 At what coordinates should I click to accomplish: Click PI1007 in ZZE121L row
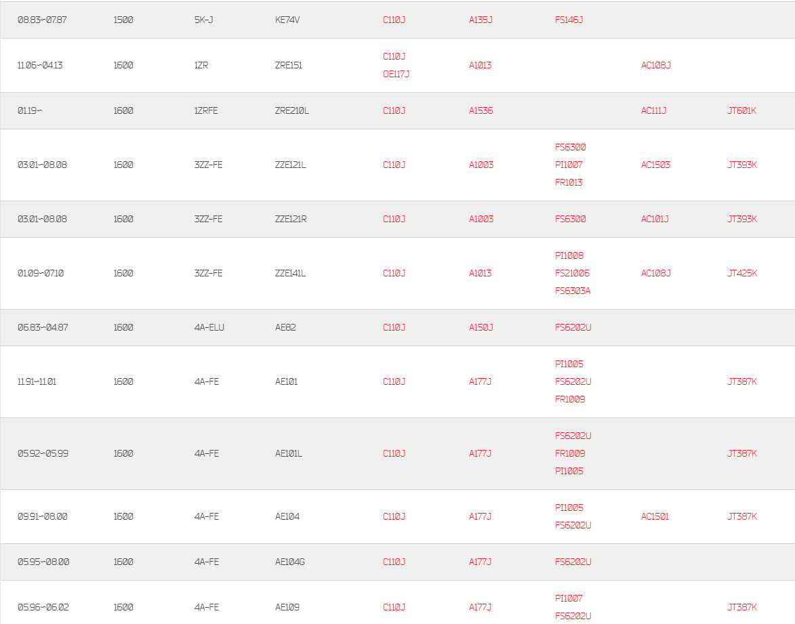coord(569,165)
